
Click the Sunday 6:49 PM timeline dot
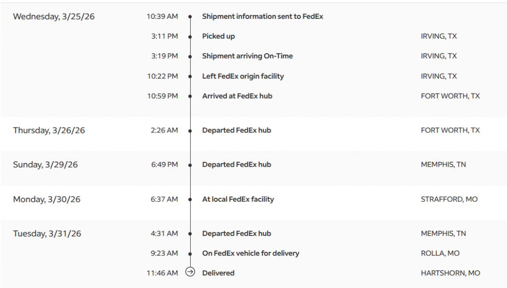point(190,165)
